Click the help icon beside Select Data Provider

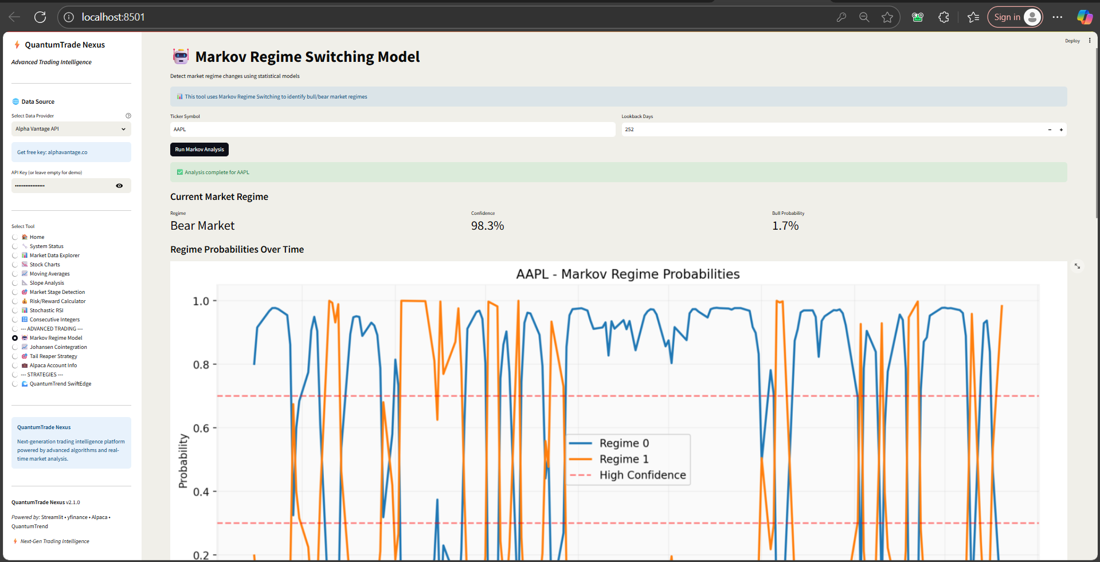point(128,116)
